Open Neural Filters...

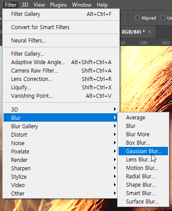coord(61,41)
